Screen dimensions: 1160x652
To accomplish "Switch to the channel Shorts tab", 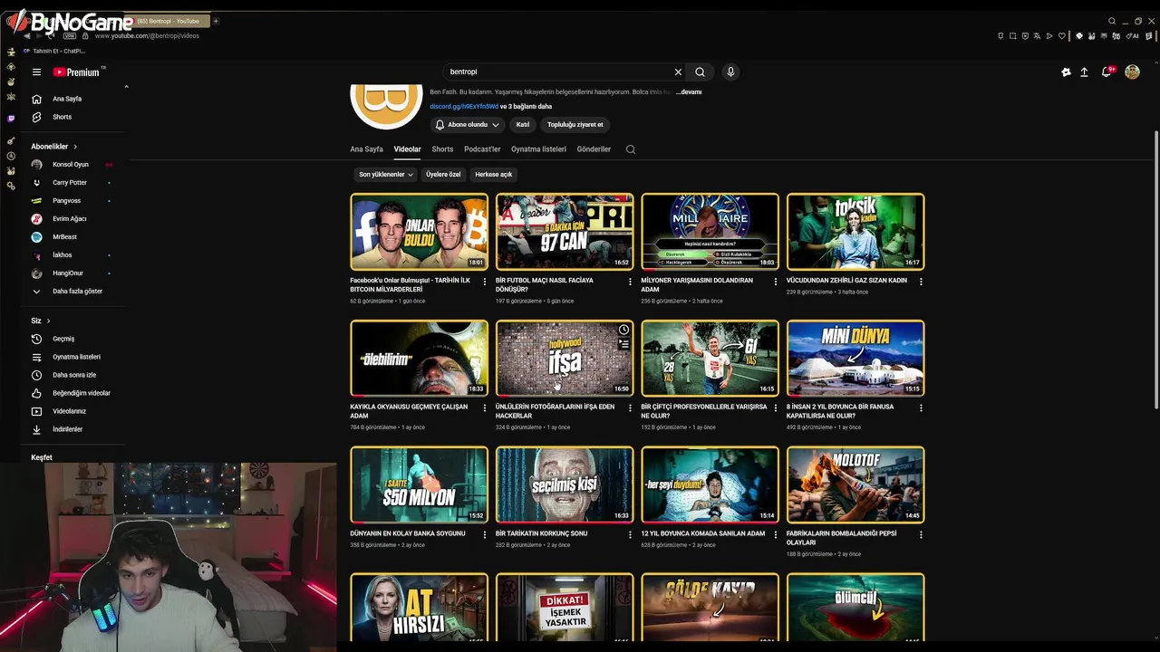I will click(442, 149).
